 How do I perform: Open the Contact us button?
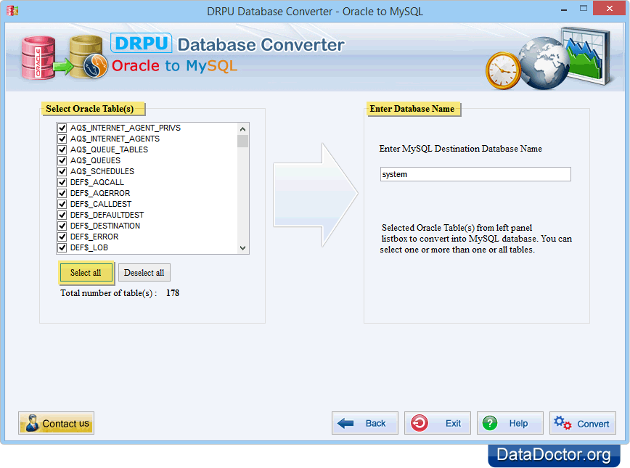pyautogui.click(x=57, y=423)
